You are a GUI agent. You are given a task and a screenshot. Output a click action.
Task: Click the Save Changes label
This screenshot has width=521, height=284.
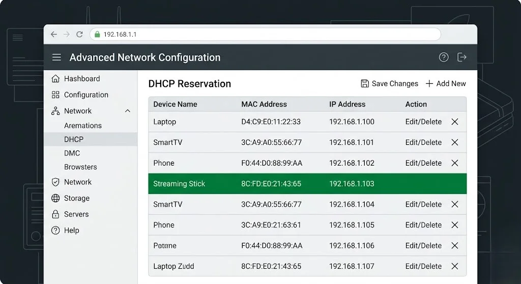(395, 84)
